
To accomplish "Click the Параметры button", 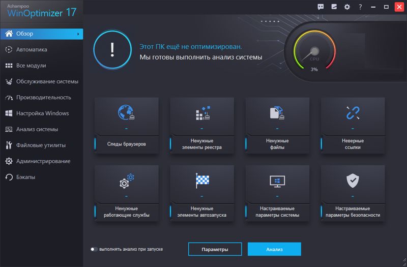I will [x=215, y=249].
